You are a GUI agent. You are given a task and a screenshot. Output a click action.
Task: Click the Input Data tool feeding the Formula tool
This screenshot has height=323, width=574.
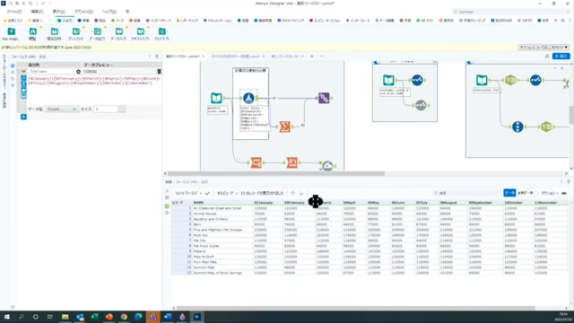point(216,98)
